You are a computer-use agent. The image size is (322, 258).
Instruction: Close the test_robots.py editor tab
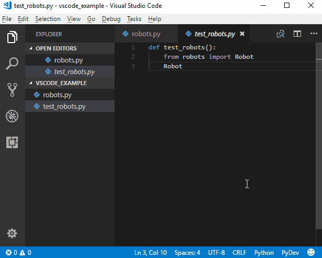pyautogui.click(x=242, y=34)
